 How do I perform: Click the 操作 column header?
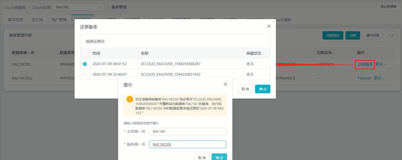pos(361,53)
